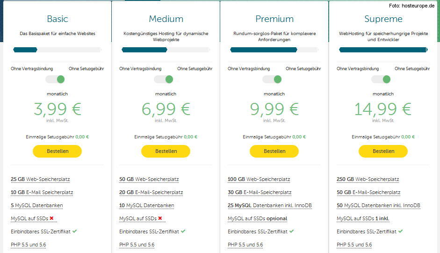The width and height of the screenshot is (440, 253).
Task: Click the red X next to Basic MySQL auf SSDs
Action: click(x=51, y=218)
